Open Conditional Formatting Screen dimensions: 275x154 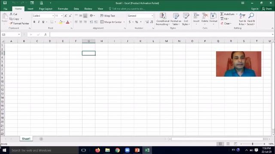tap(163, 19)
